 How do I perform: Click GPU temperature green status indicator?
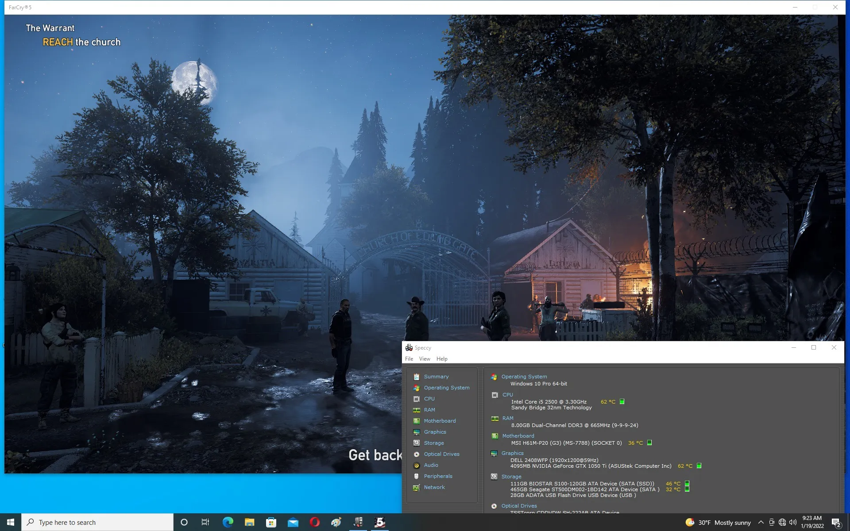[x=699, y=466]
